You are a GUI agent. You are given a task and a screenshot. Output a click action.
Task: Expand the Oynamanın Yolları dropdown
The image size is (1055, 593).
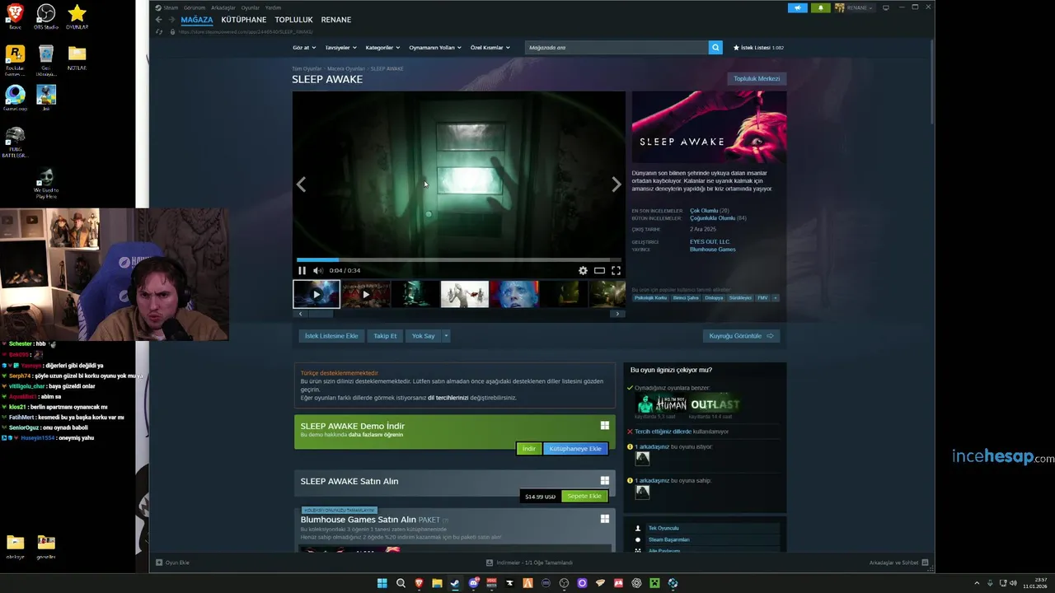(435, 48)
